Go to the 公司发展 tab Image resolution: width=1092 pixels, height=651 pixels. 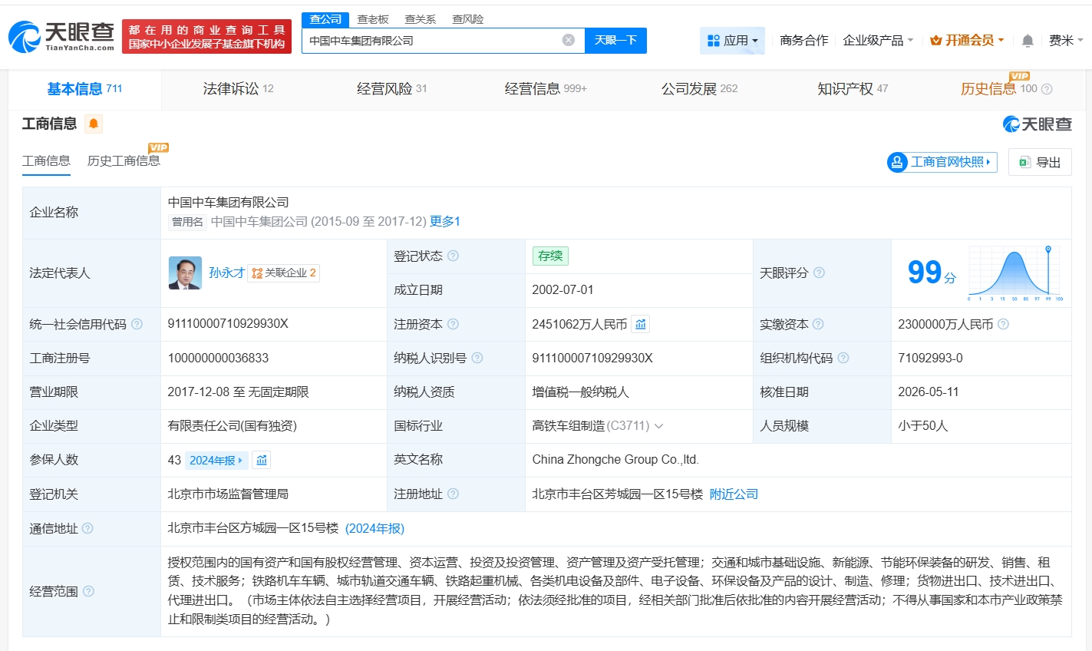tap(699, 89)
